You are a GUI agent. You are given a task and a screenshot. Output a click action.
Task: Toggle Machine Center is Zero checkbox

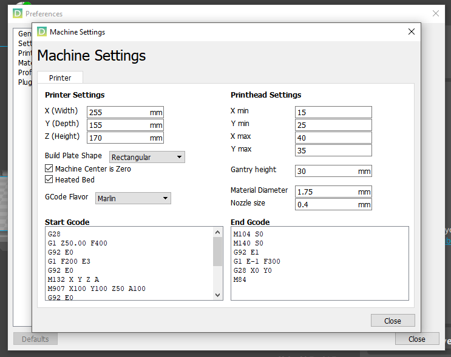[49, 168]
